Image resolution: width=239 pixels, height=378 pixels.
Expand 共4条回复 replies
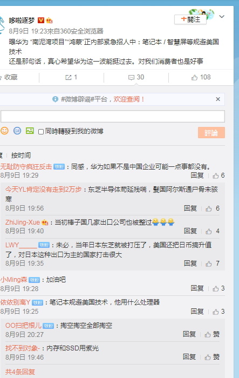pos(21,372)
